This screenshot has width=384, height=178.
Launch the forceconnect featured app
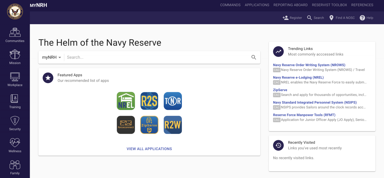coord(126,125)
